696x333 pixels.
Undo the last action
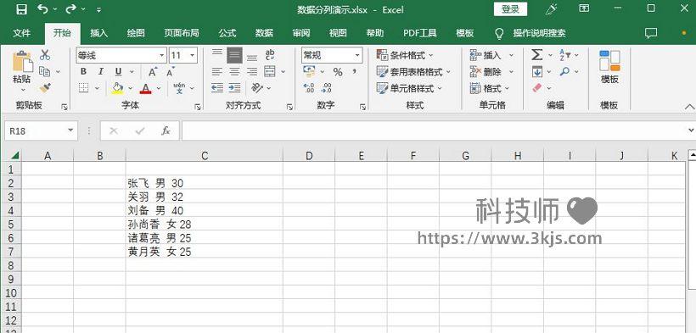(x=42, y=8)
